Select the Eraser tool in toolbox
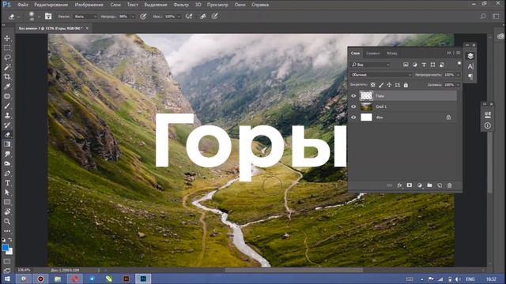506x284 pixels. (7, 135)
